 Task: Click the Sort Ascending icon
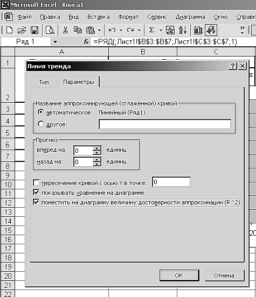point(183,30)
